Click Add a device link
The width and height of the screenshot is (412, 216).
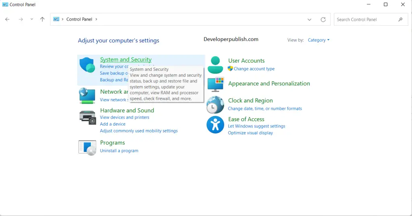[113, 124]
